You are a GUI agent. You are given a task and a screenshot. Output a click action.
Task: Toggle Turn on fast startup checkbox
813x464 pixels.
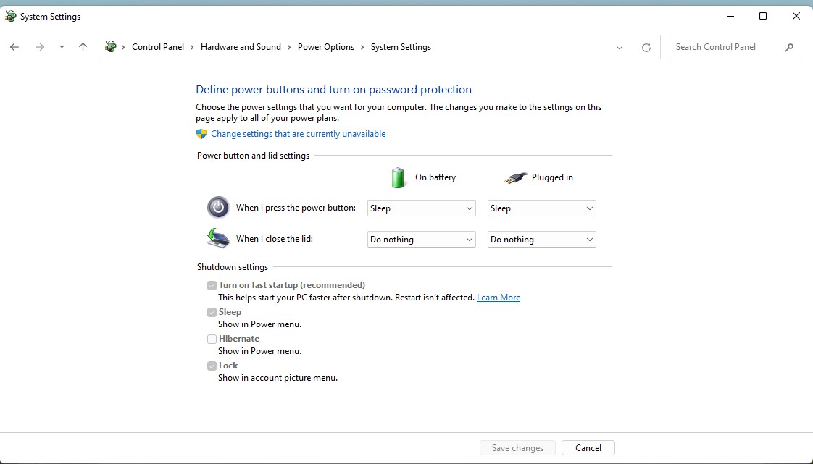(x=212, y=285)
